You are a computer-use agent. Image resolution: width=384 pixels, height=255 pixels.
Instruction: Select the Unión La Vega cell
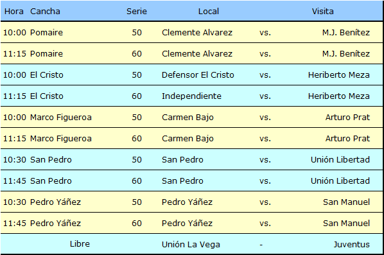[191, 245]
